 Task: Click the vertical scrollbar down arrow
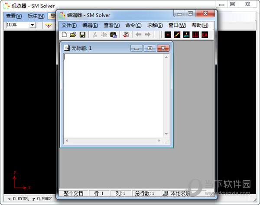[166, 133]
